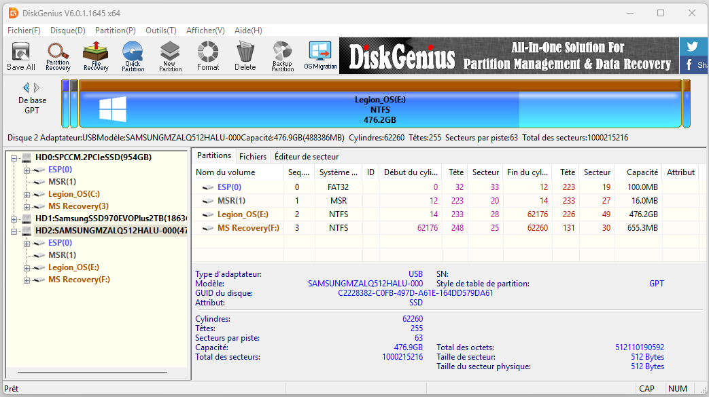
Task: Start the File Recovery tool
Action: pos(96,56)
